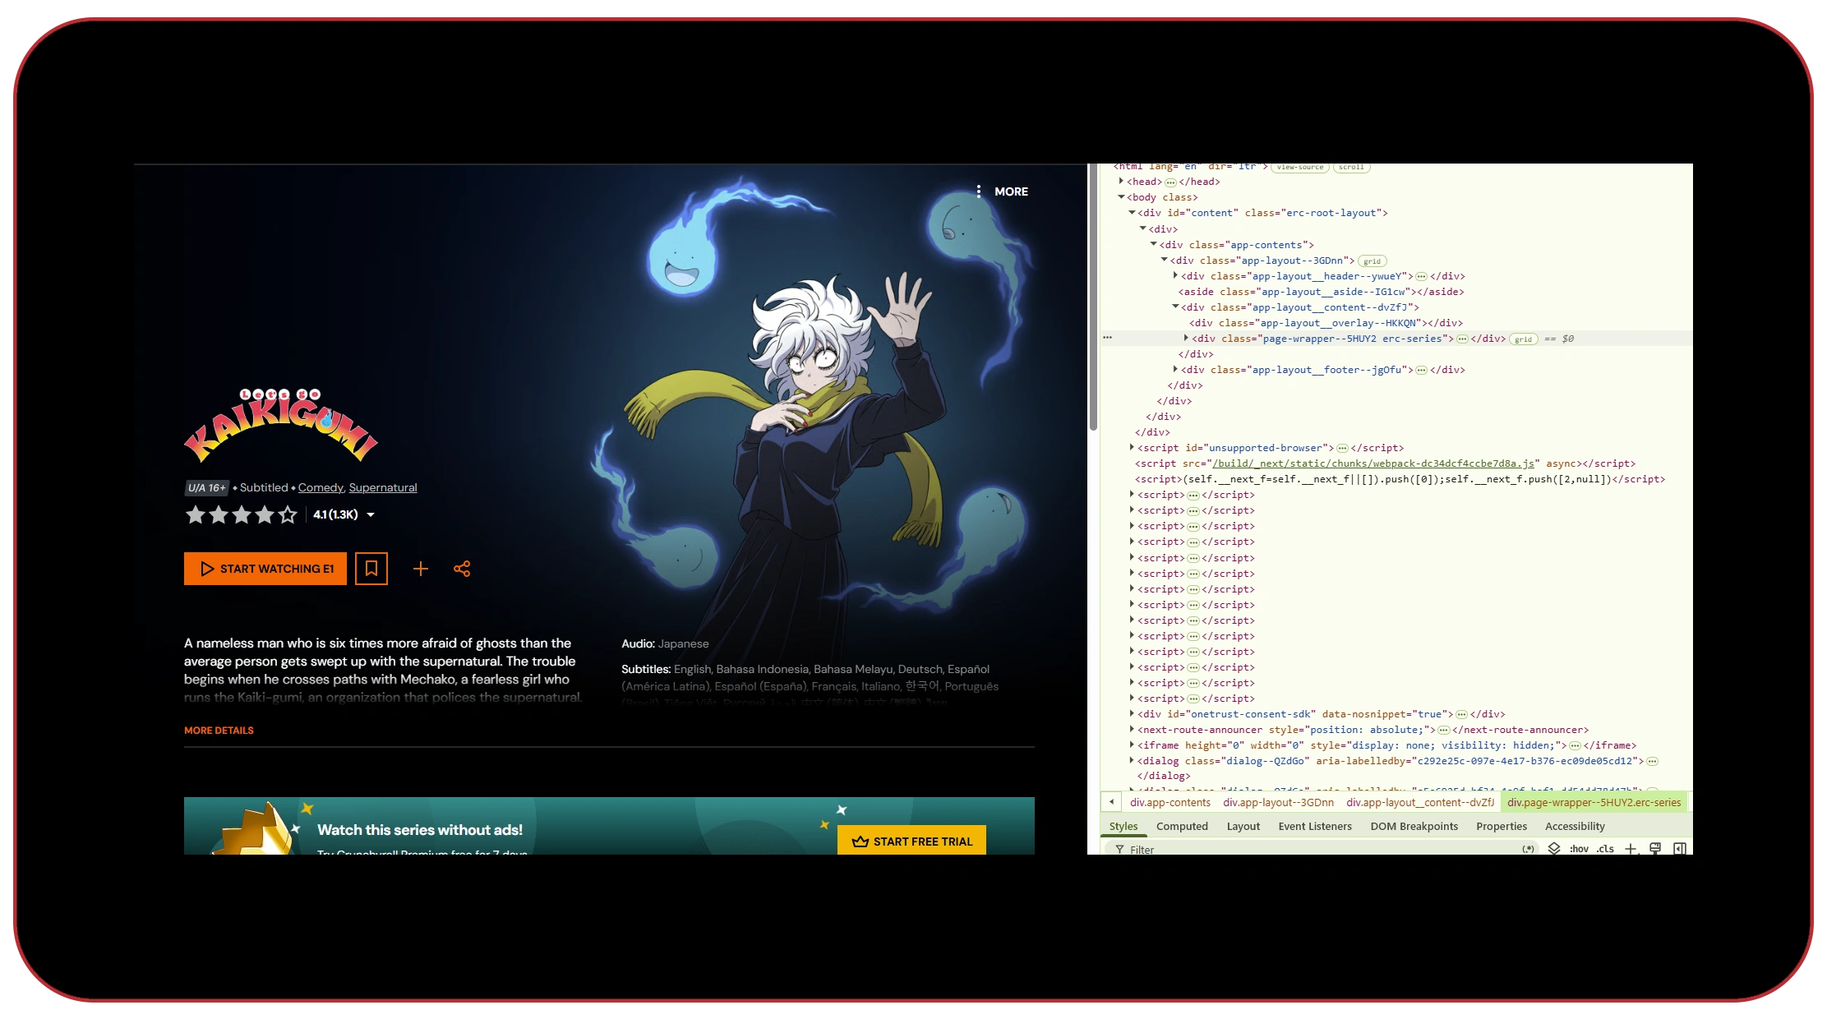Open the ellipsis actions for the selected page-wrapper row
Screen dimensions: 1827x1019
click(x=1107, y=338)
